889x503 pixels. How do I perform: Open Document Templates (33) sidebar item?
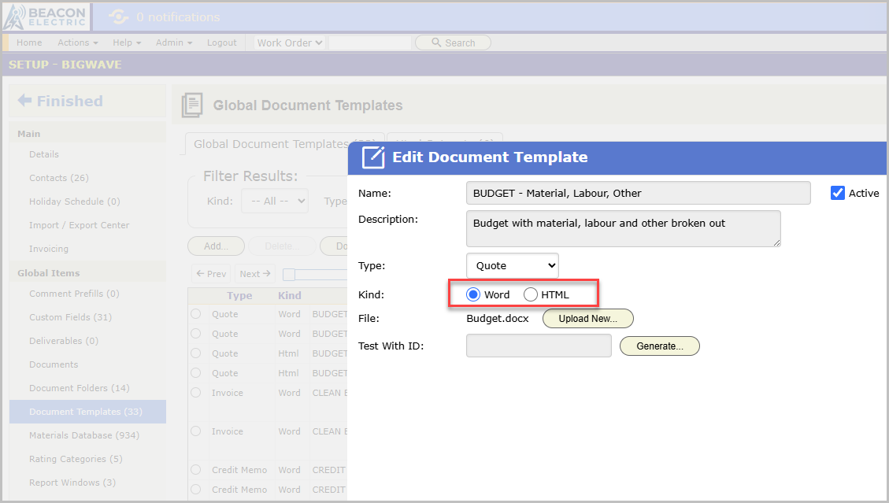pyautogui.click(x=87, y=412)
